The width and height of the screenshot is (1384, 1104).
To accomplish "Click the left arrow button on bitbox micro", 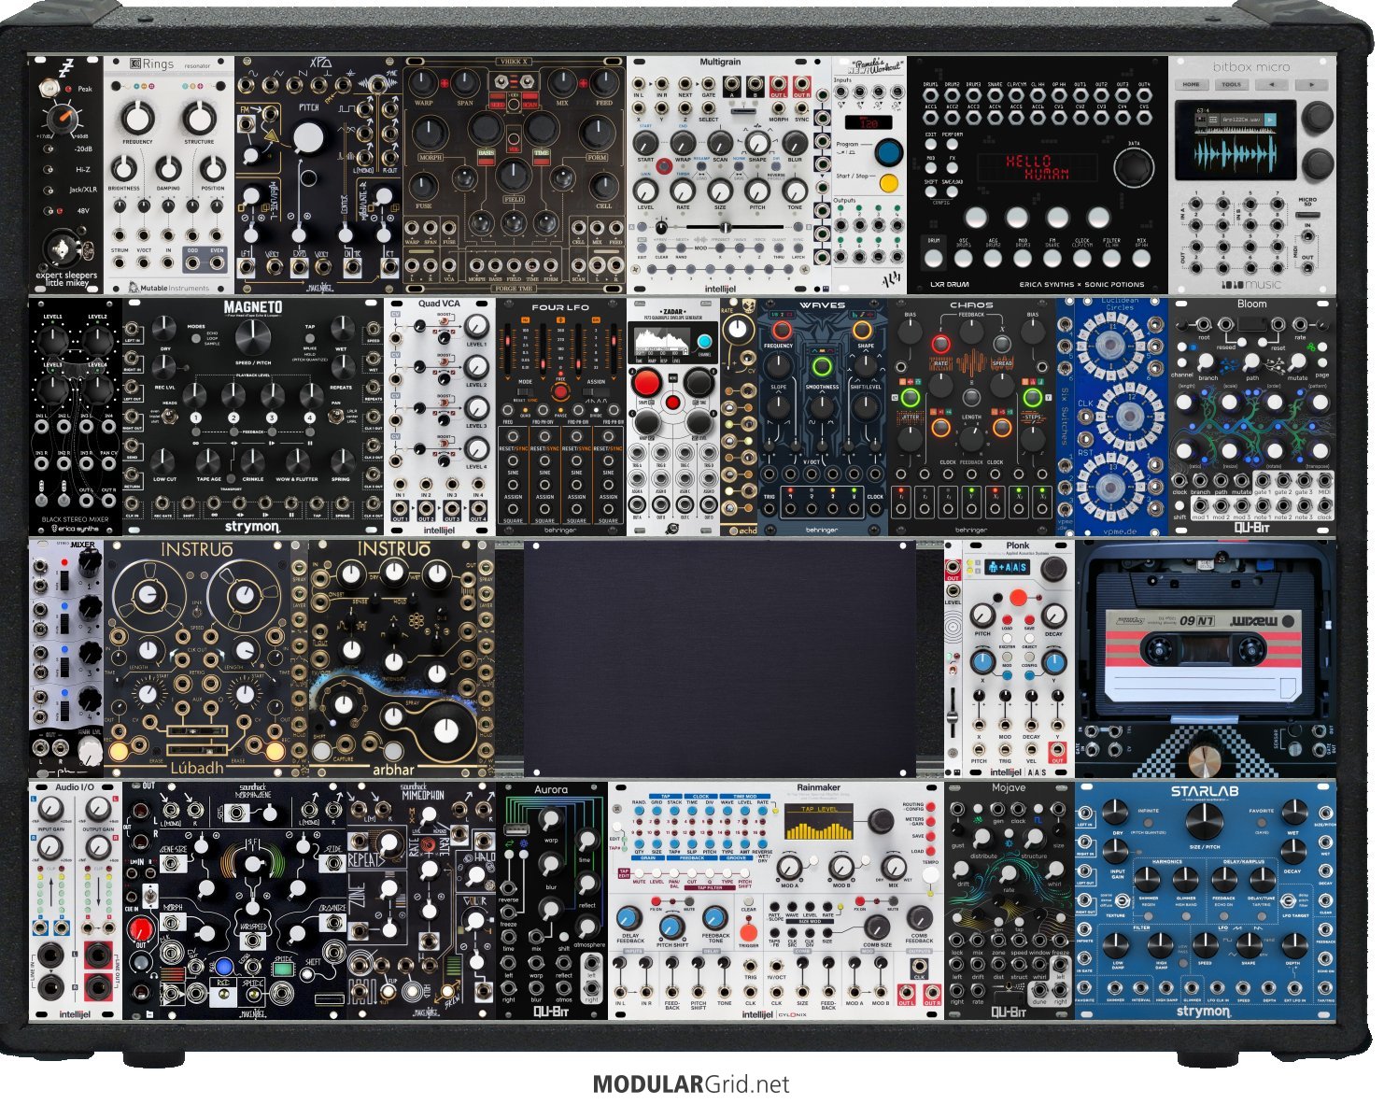I will coord(1272,85).
